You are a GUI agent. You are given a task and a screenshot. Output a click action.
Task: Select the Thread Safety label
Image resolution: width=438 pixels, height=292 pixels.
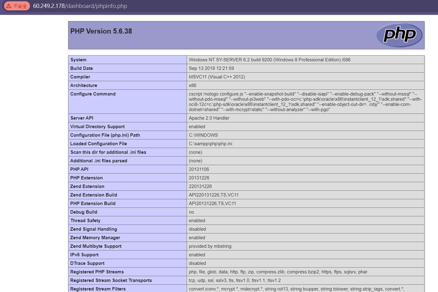point(86,221)
